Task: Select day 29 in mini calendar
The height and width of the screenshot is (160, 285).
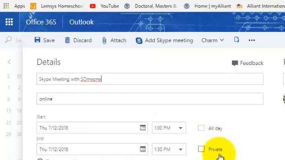Action: (x=8, y=134)
